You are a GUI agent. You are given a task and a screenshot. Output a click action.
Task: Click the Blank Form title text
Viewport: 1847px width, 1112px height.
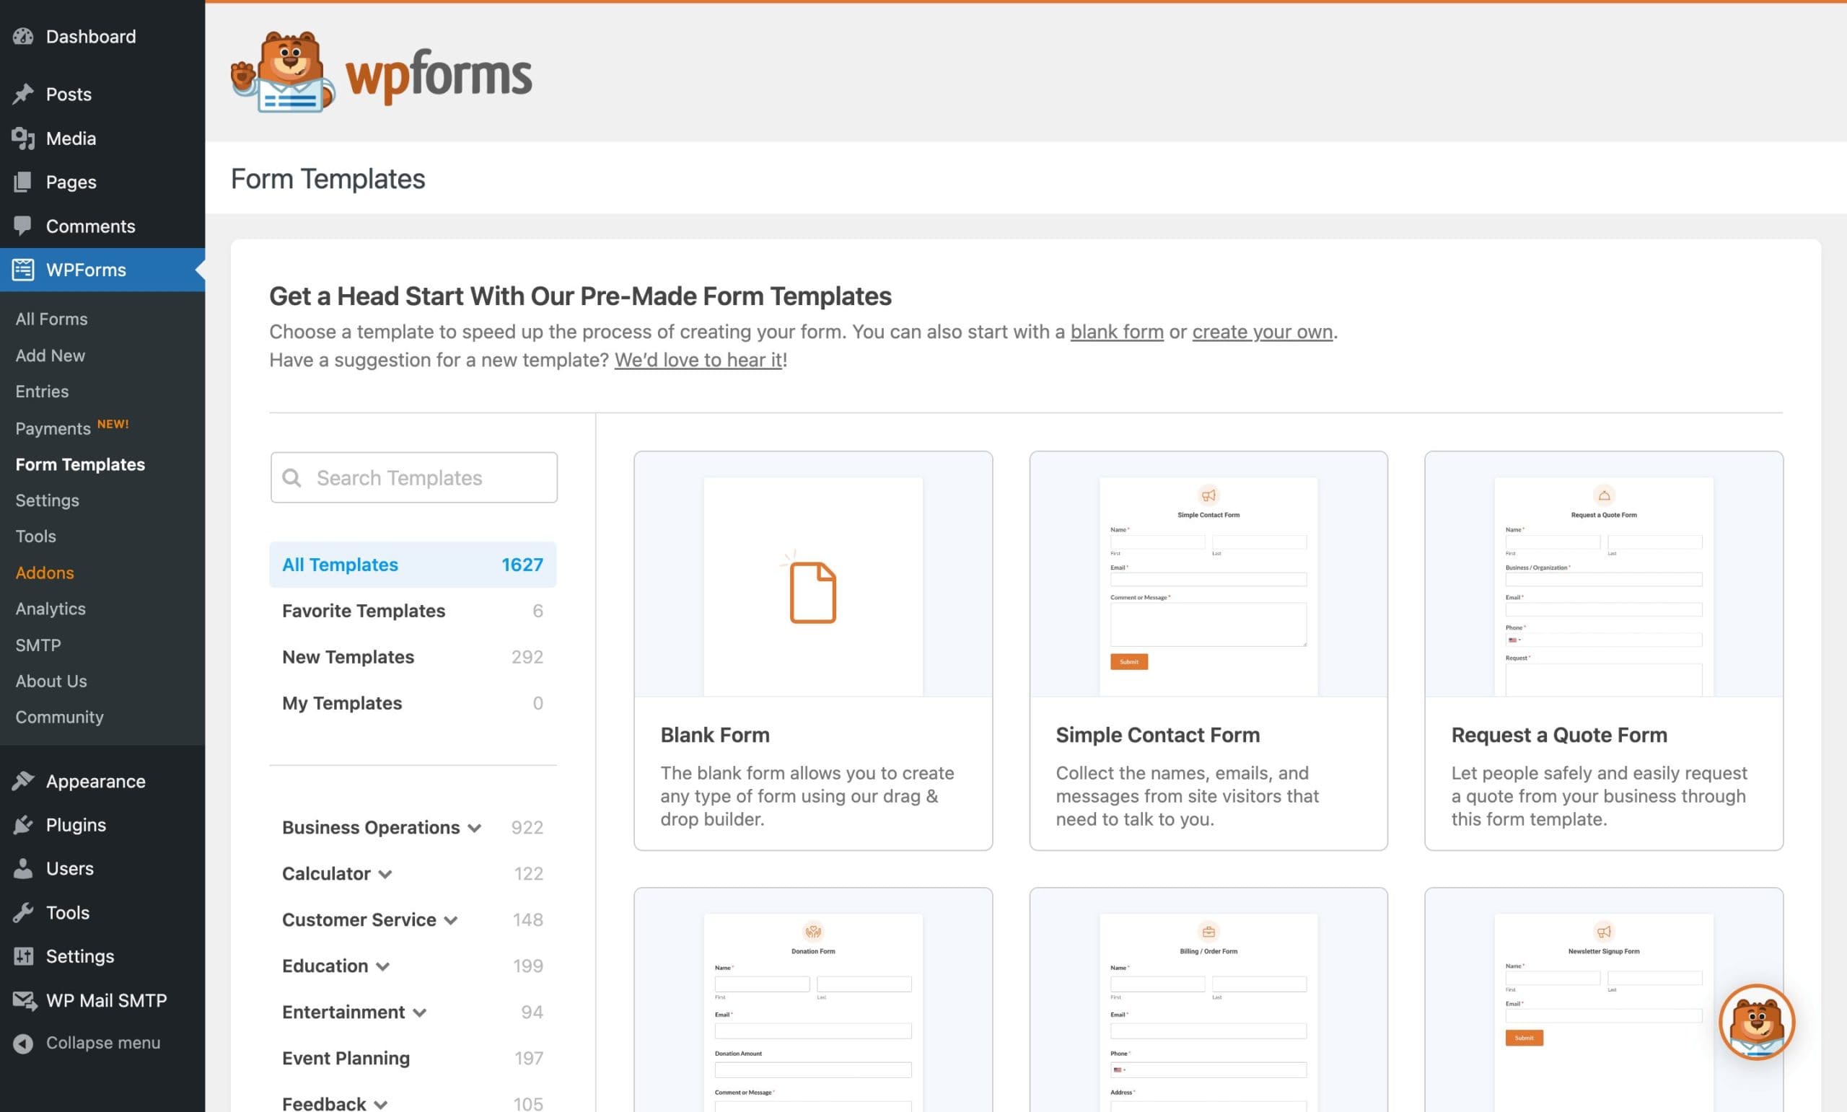[714, 735]
